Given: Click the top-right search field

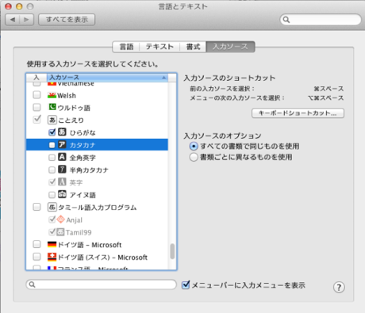Looking at the screenshot, I should pos(321,20).
